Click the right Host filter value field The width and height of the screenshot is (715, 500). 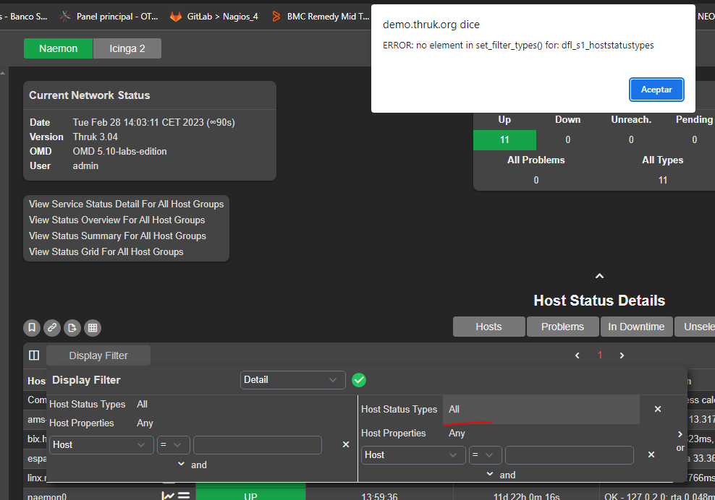click(570, 455)
